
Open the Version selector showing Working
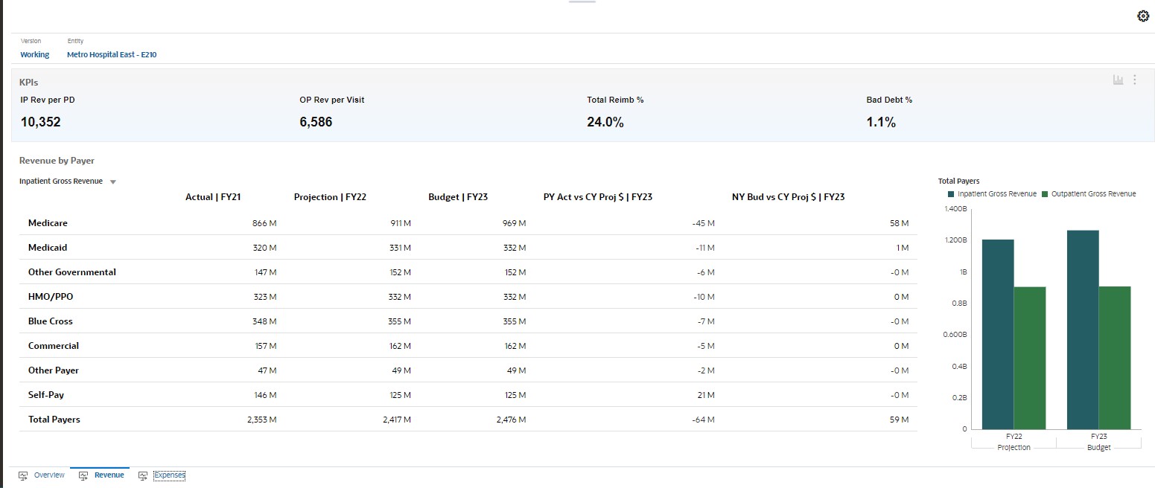[x=34, y=54]
